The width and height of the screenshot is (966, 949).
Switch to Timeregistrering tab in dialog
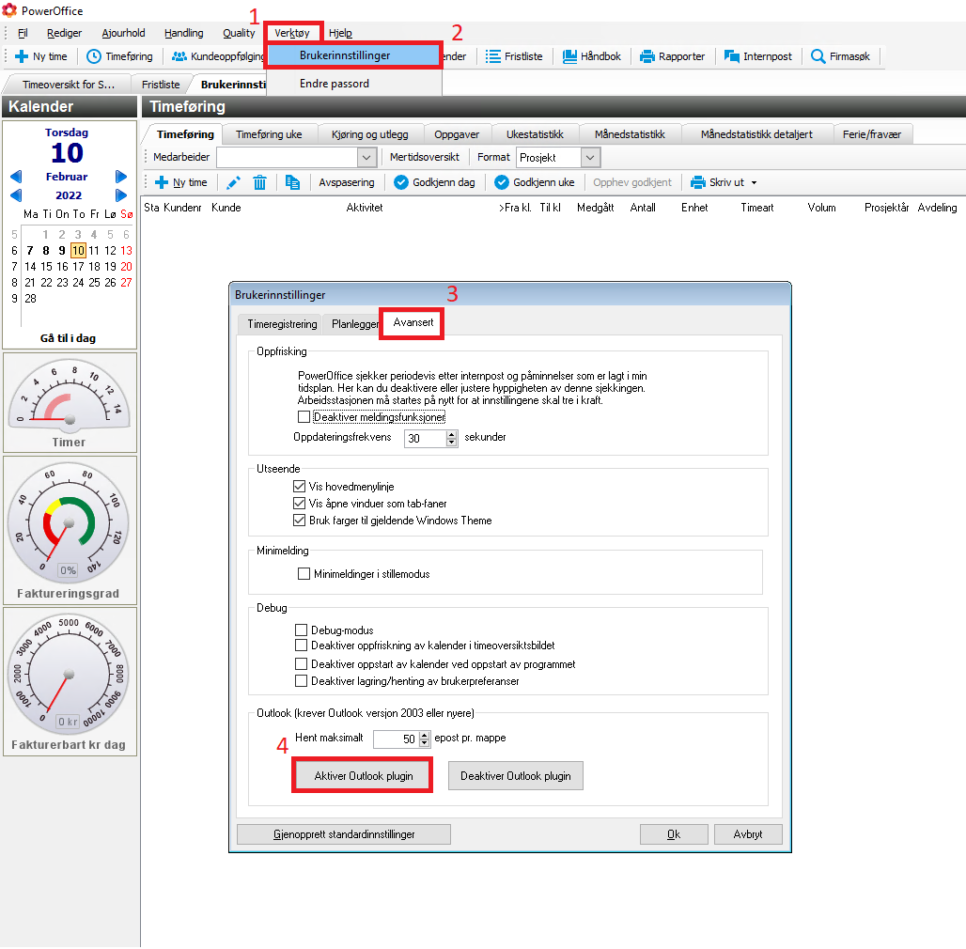(282, 324)
